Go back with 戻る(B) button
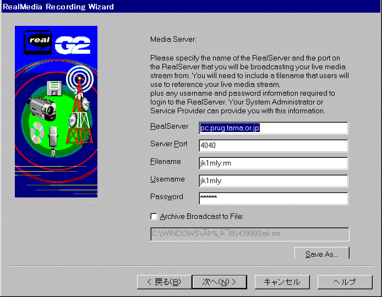 pyautogui.click(x=164, y=282)
